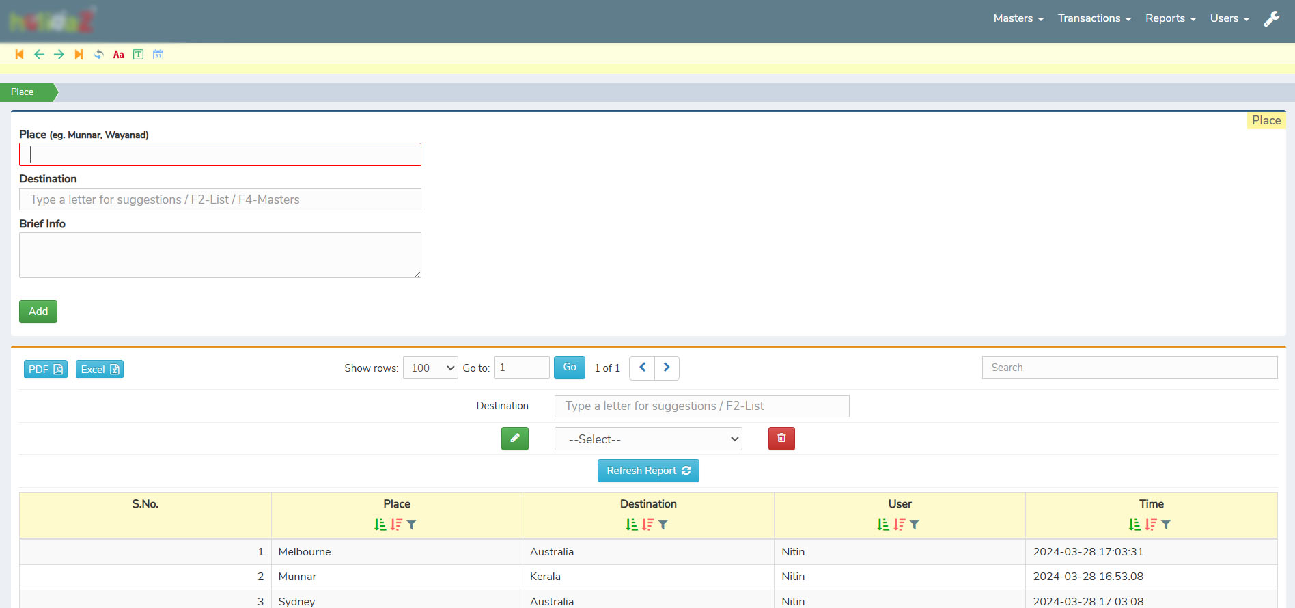Click the blue calendar toolbar icon
Screen dimensions: 1295x608
click(x=158, y=55)
